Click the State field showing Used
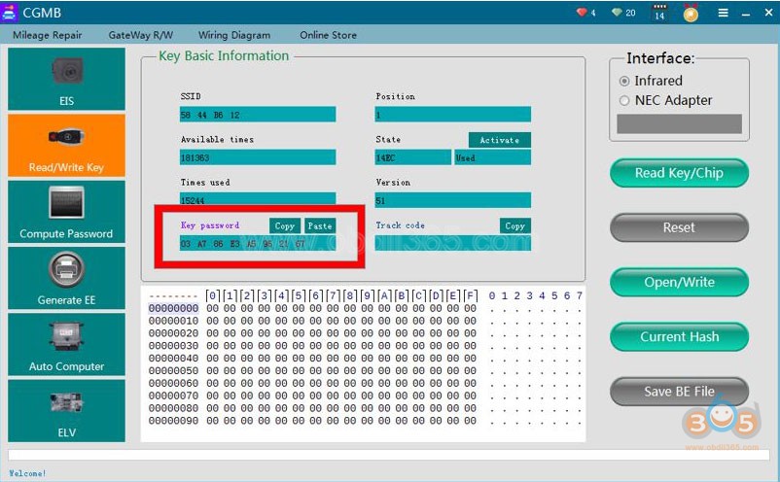The height and width of the screenshot is (482, 780). [x=492, y=157]
